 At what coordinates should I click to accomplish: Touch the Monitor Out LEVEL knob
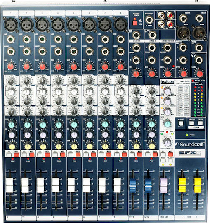184,74
